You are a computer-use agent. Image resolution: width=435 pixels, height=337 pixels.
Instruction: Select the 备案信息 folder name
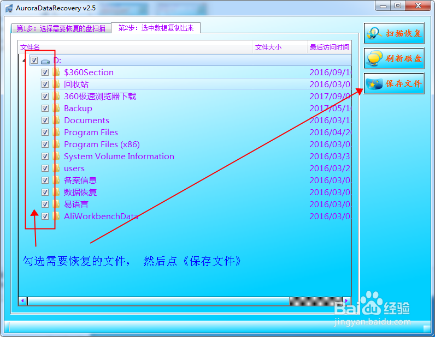point(80,180)
